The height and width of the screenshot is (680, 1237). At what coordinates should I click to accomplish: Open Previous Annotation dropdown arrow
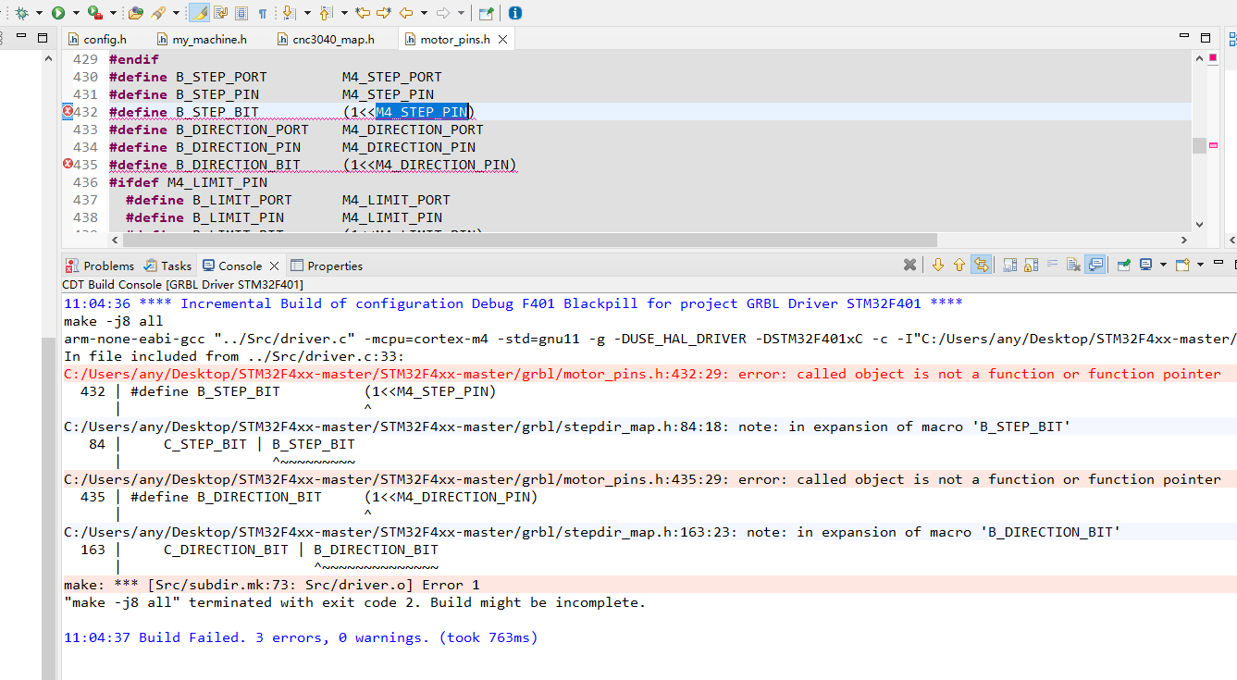point(344,13)
